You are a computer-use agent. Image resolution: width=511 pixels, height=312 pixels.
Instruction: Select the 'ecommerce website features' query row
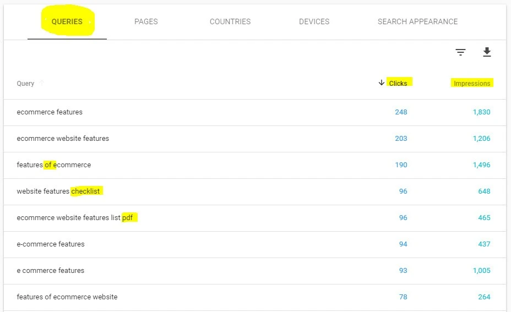[x=63, y=139]
